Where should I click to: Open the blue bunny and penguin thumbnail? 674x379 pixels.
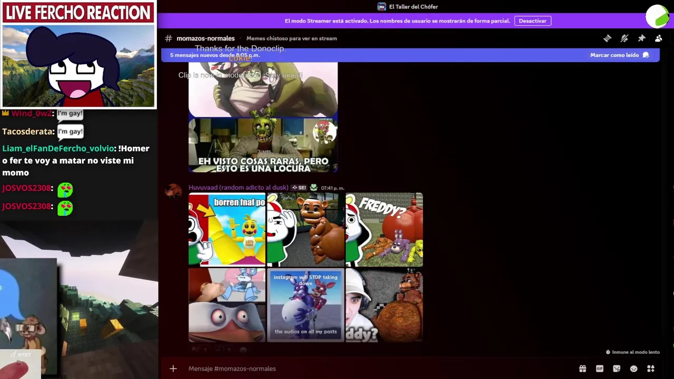[x=227, y=305]
